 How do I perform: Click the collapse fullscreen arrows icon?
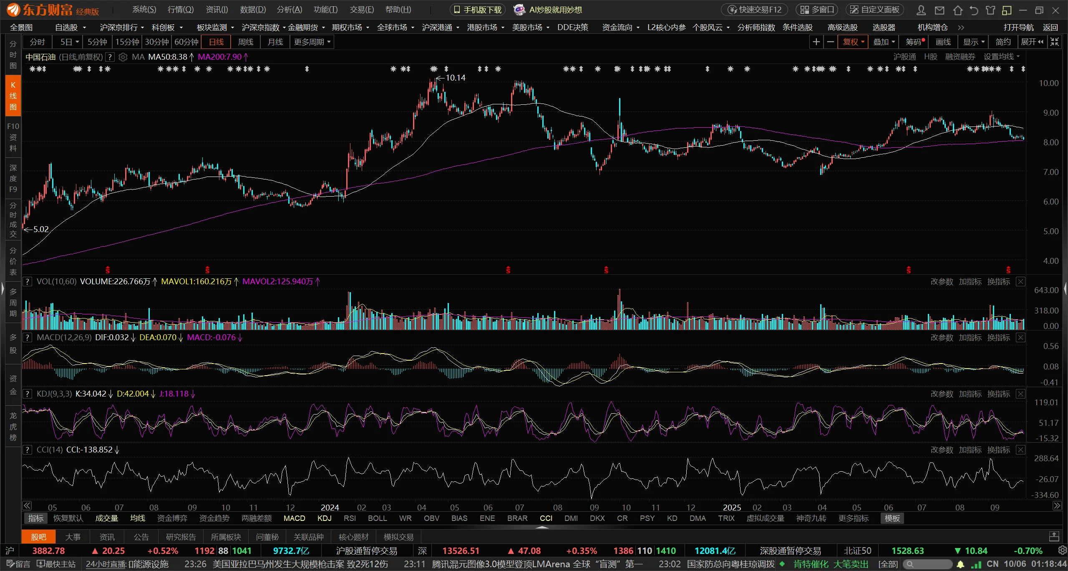tap(1055, 42)
